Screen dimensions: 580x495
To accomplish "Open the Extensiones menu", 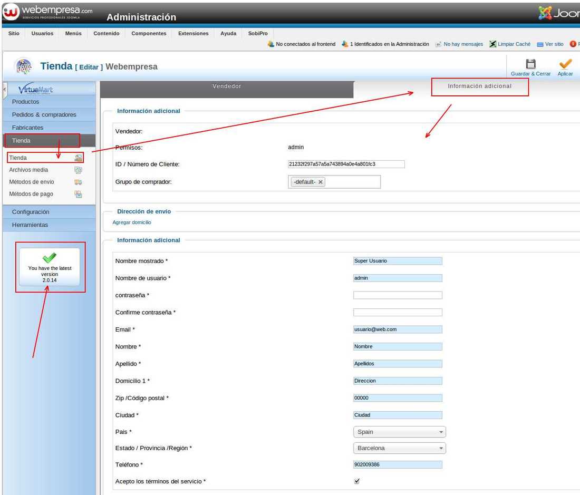I will point(193,33).
